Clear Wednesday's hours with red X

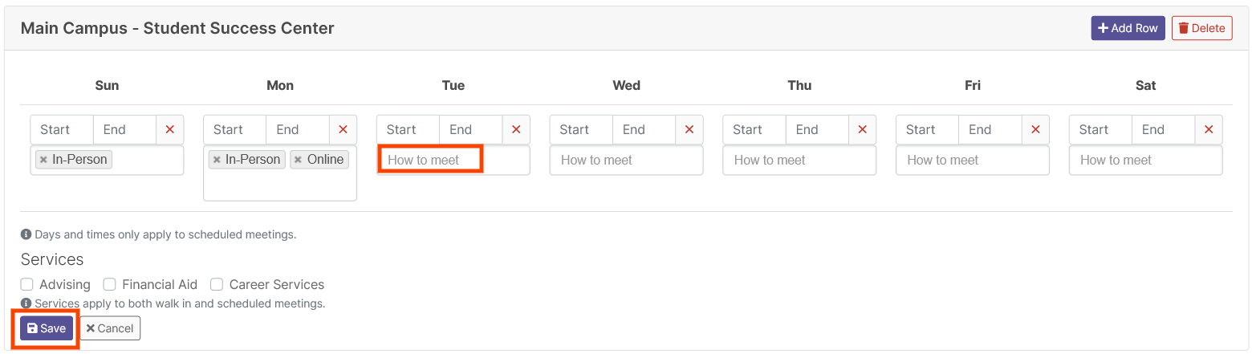[x=689, y=129]
